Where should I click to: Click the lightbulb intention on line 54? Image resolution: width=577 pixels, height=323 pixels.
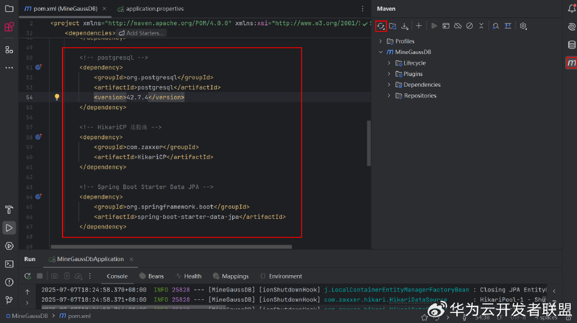tap(57, 97)
